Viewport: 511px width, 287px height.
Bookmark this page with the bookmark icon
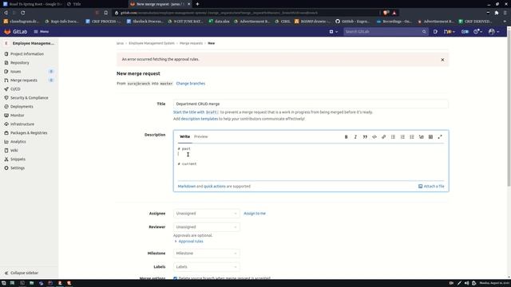coord(106,13)
